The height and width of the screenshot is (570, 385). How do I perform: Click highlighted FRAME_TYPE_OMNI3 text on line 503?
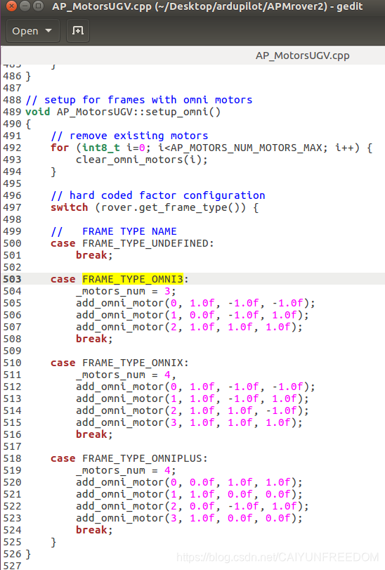coord(133,279)
